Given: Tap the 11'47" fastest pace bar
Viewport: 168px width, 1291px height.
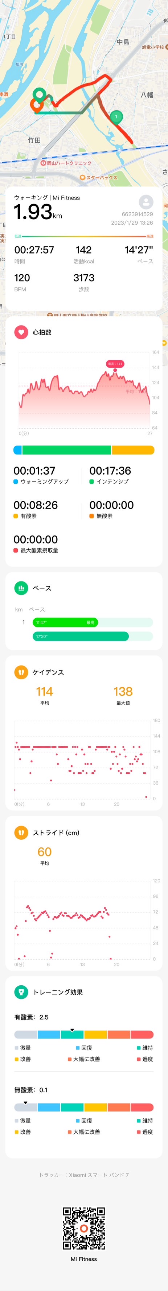Looking at the screenshot, I should (x=65, y=622).
